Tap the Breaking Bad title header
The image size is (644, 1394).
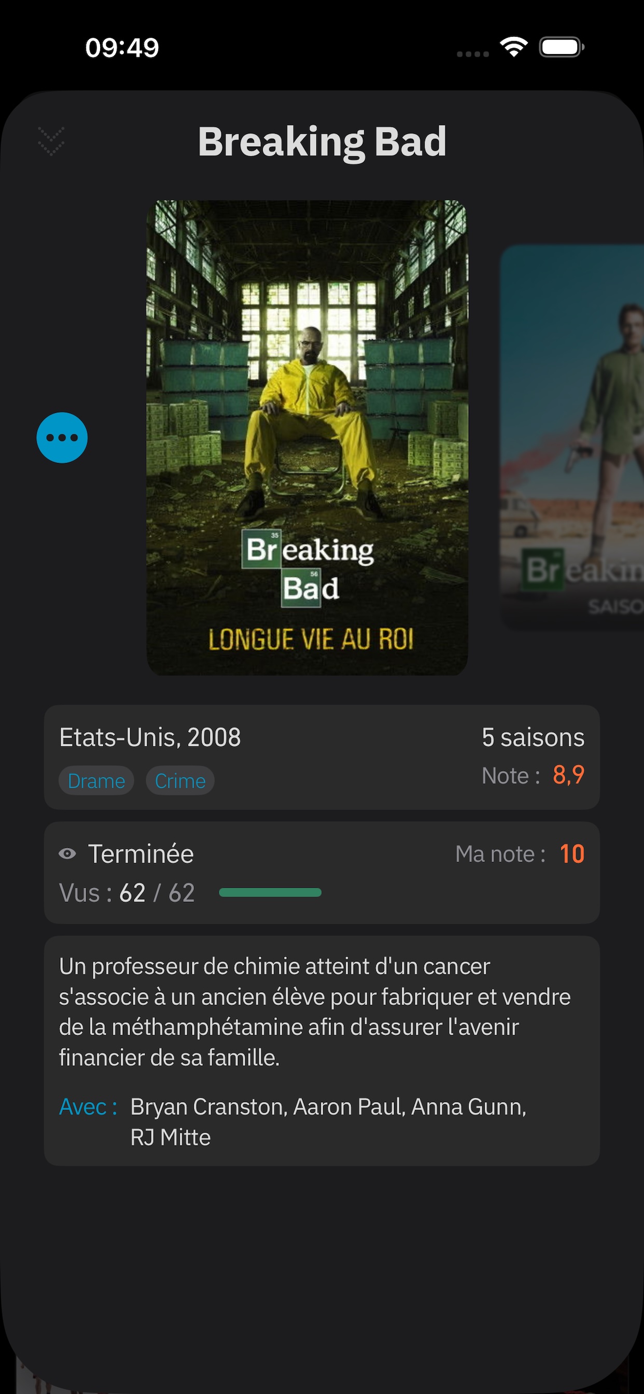322,142
